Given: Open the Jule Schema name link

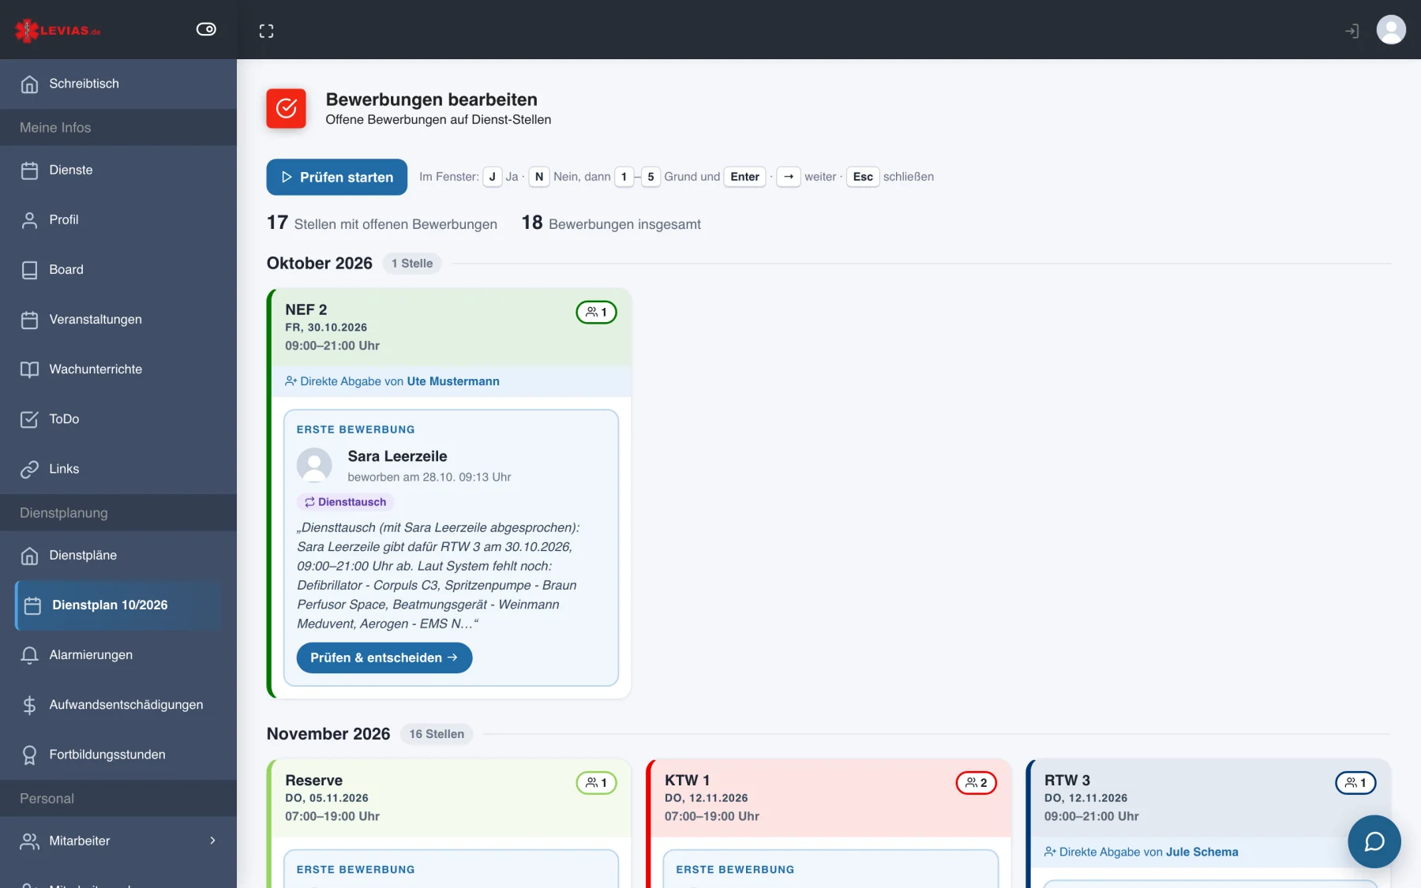Looking at the screenshot, I should click(x=1202, y=852).
